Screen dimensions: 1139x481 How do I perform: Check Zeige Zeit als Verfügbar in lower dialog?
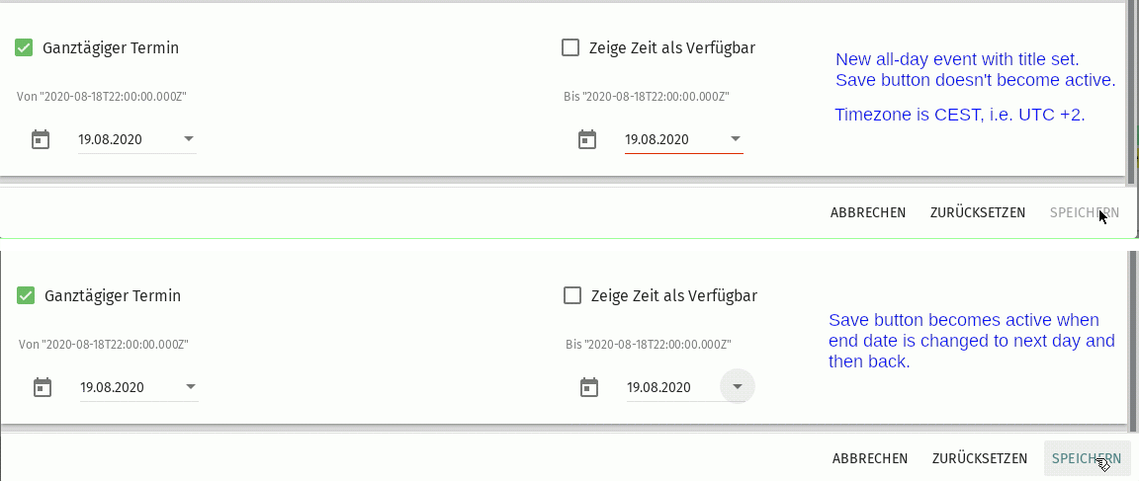(572, 295)
